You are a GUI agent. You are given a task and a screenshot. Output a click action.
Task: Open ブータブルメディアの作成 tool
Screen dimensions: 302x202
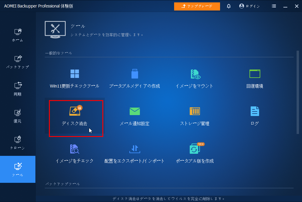click(134, 79)
